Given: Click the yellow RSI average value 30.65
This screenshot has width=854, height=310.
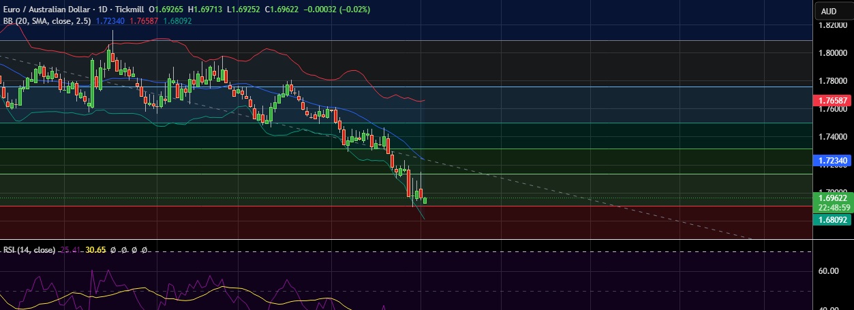Looking at the screenshot, I should (x=95, y=250).
